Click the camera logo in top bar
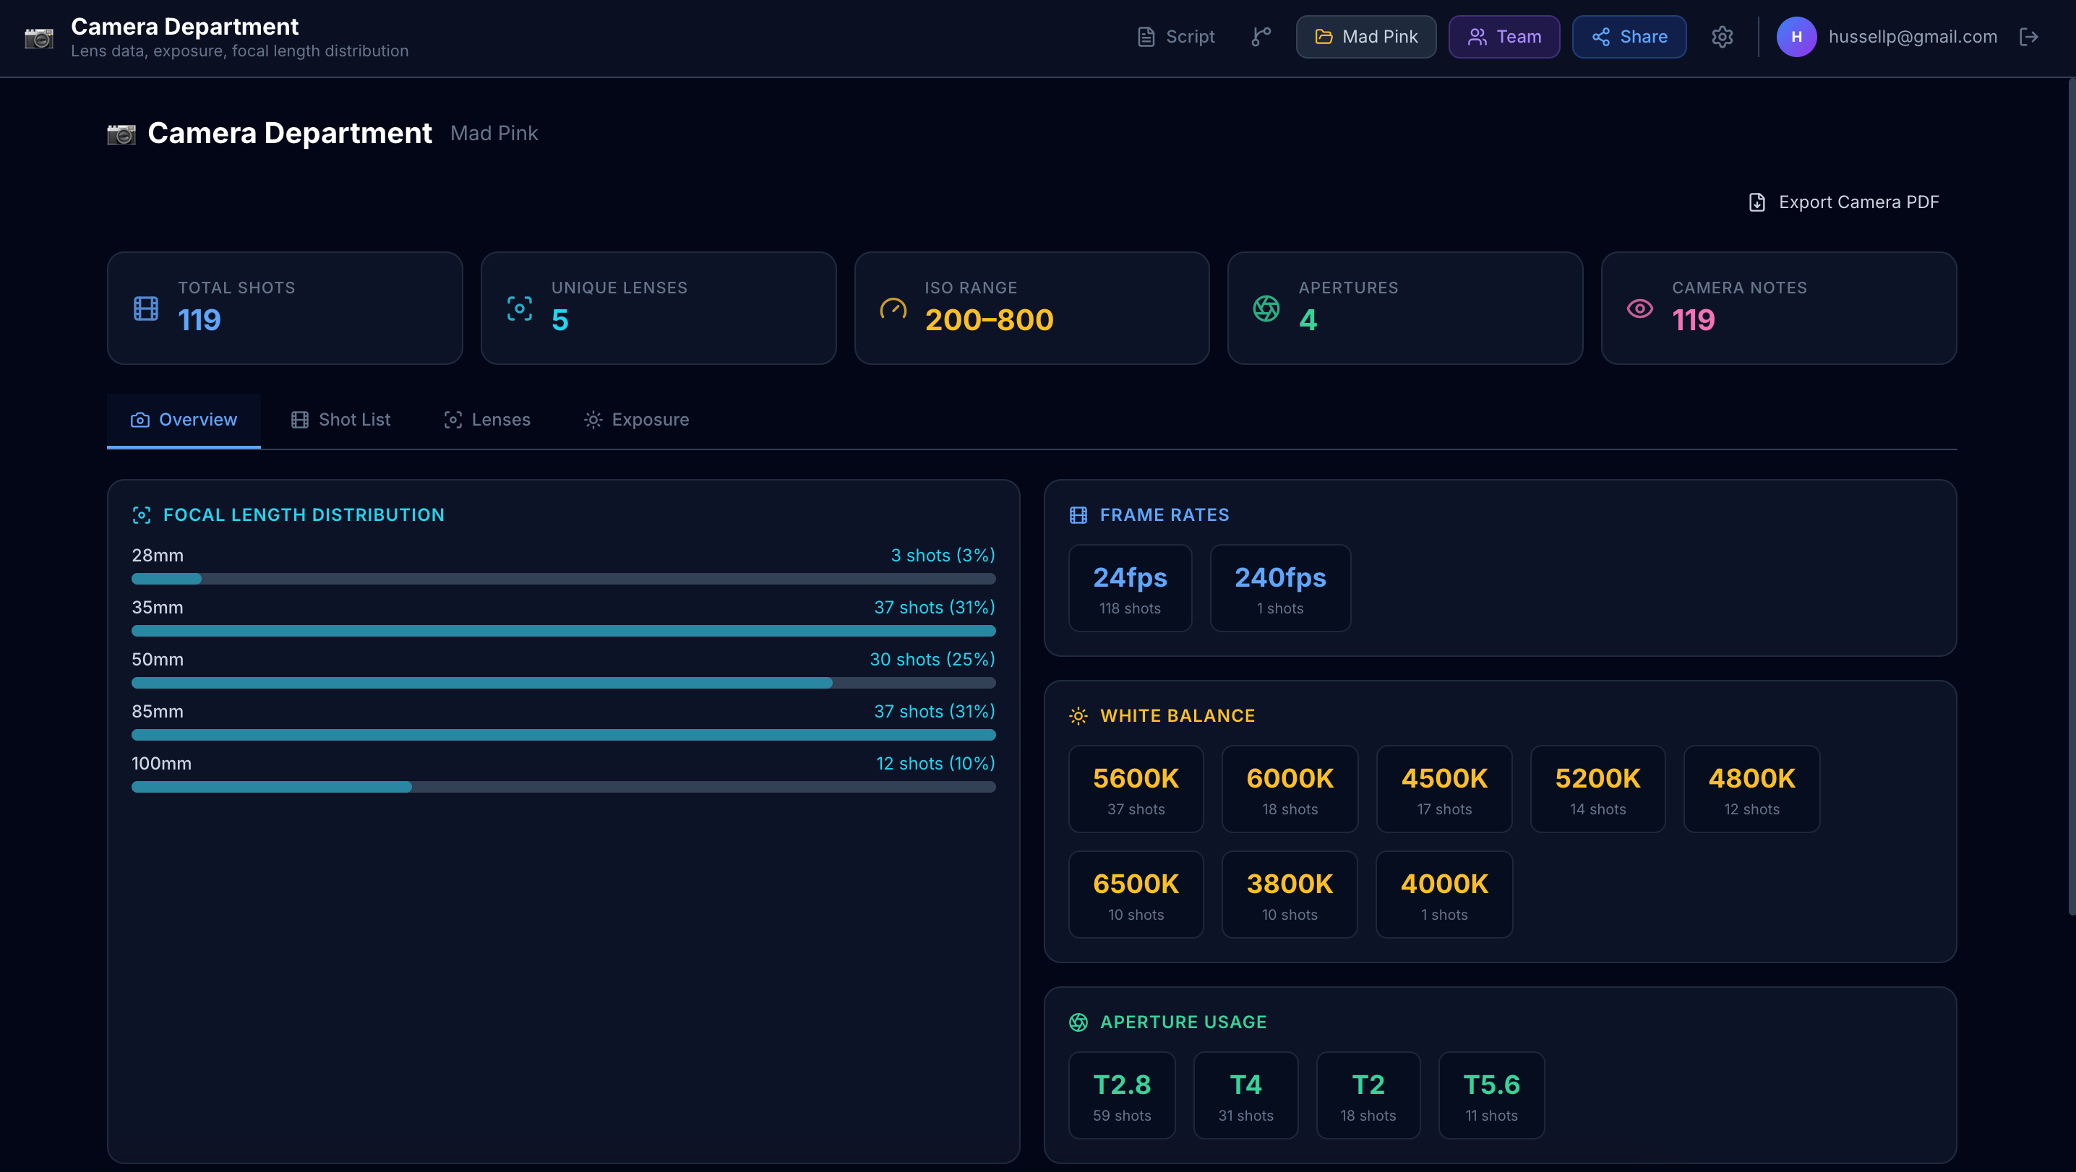 [39, 37]
